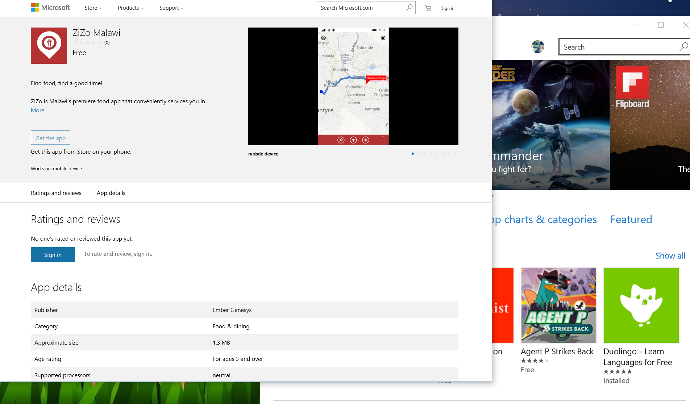The height and width of the screenshot is (404, 690).
Task: Click Show all in Store window
Action: [670, 256]
